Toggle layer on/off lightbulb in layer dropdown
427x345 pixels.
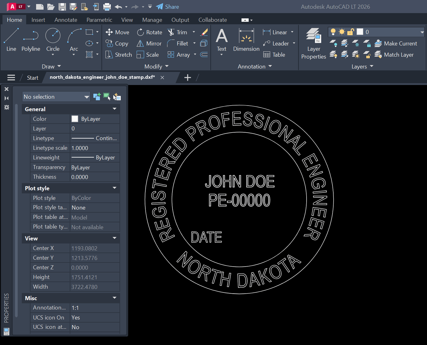click(x=333, y=32)
